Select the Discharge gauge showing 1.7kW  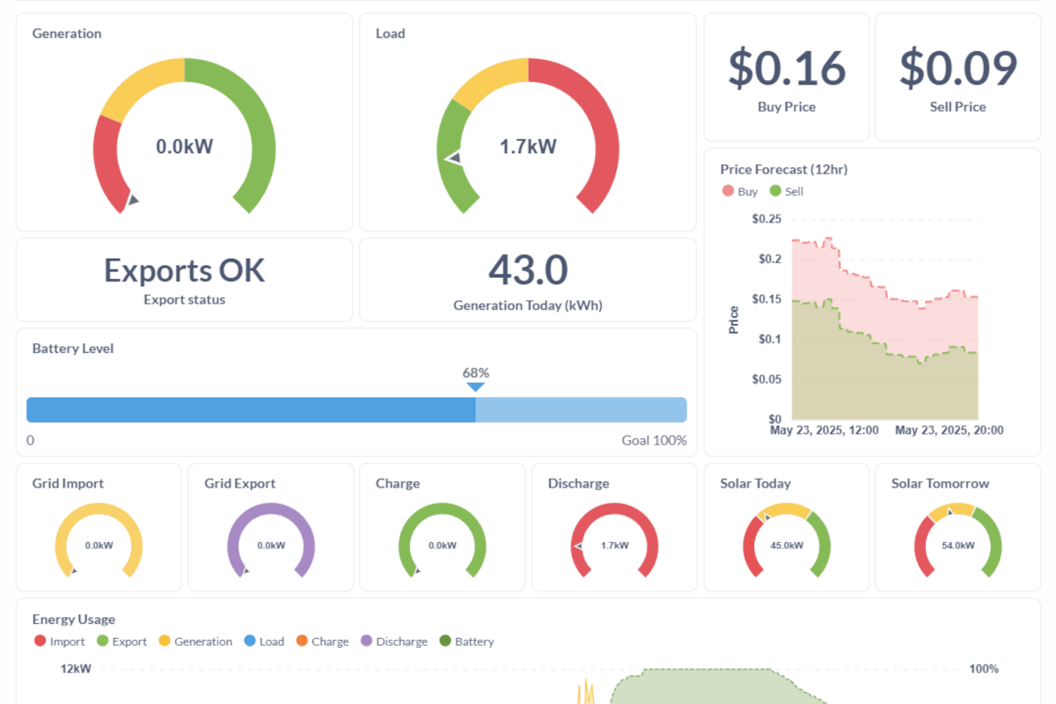(x=613, y=541)
